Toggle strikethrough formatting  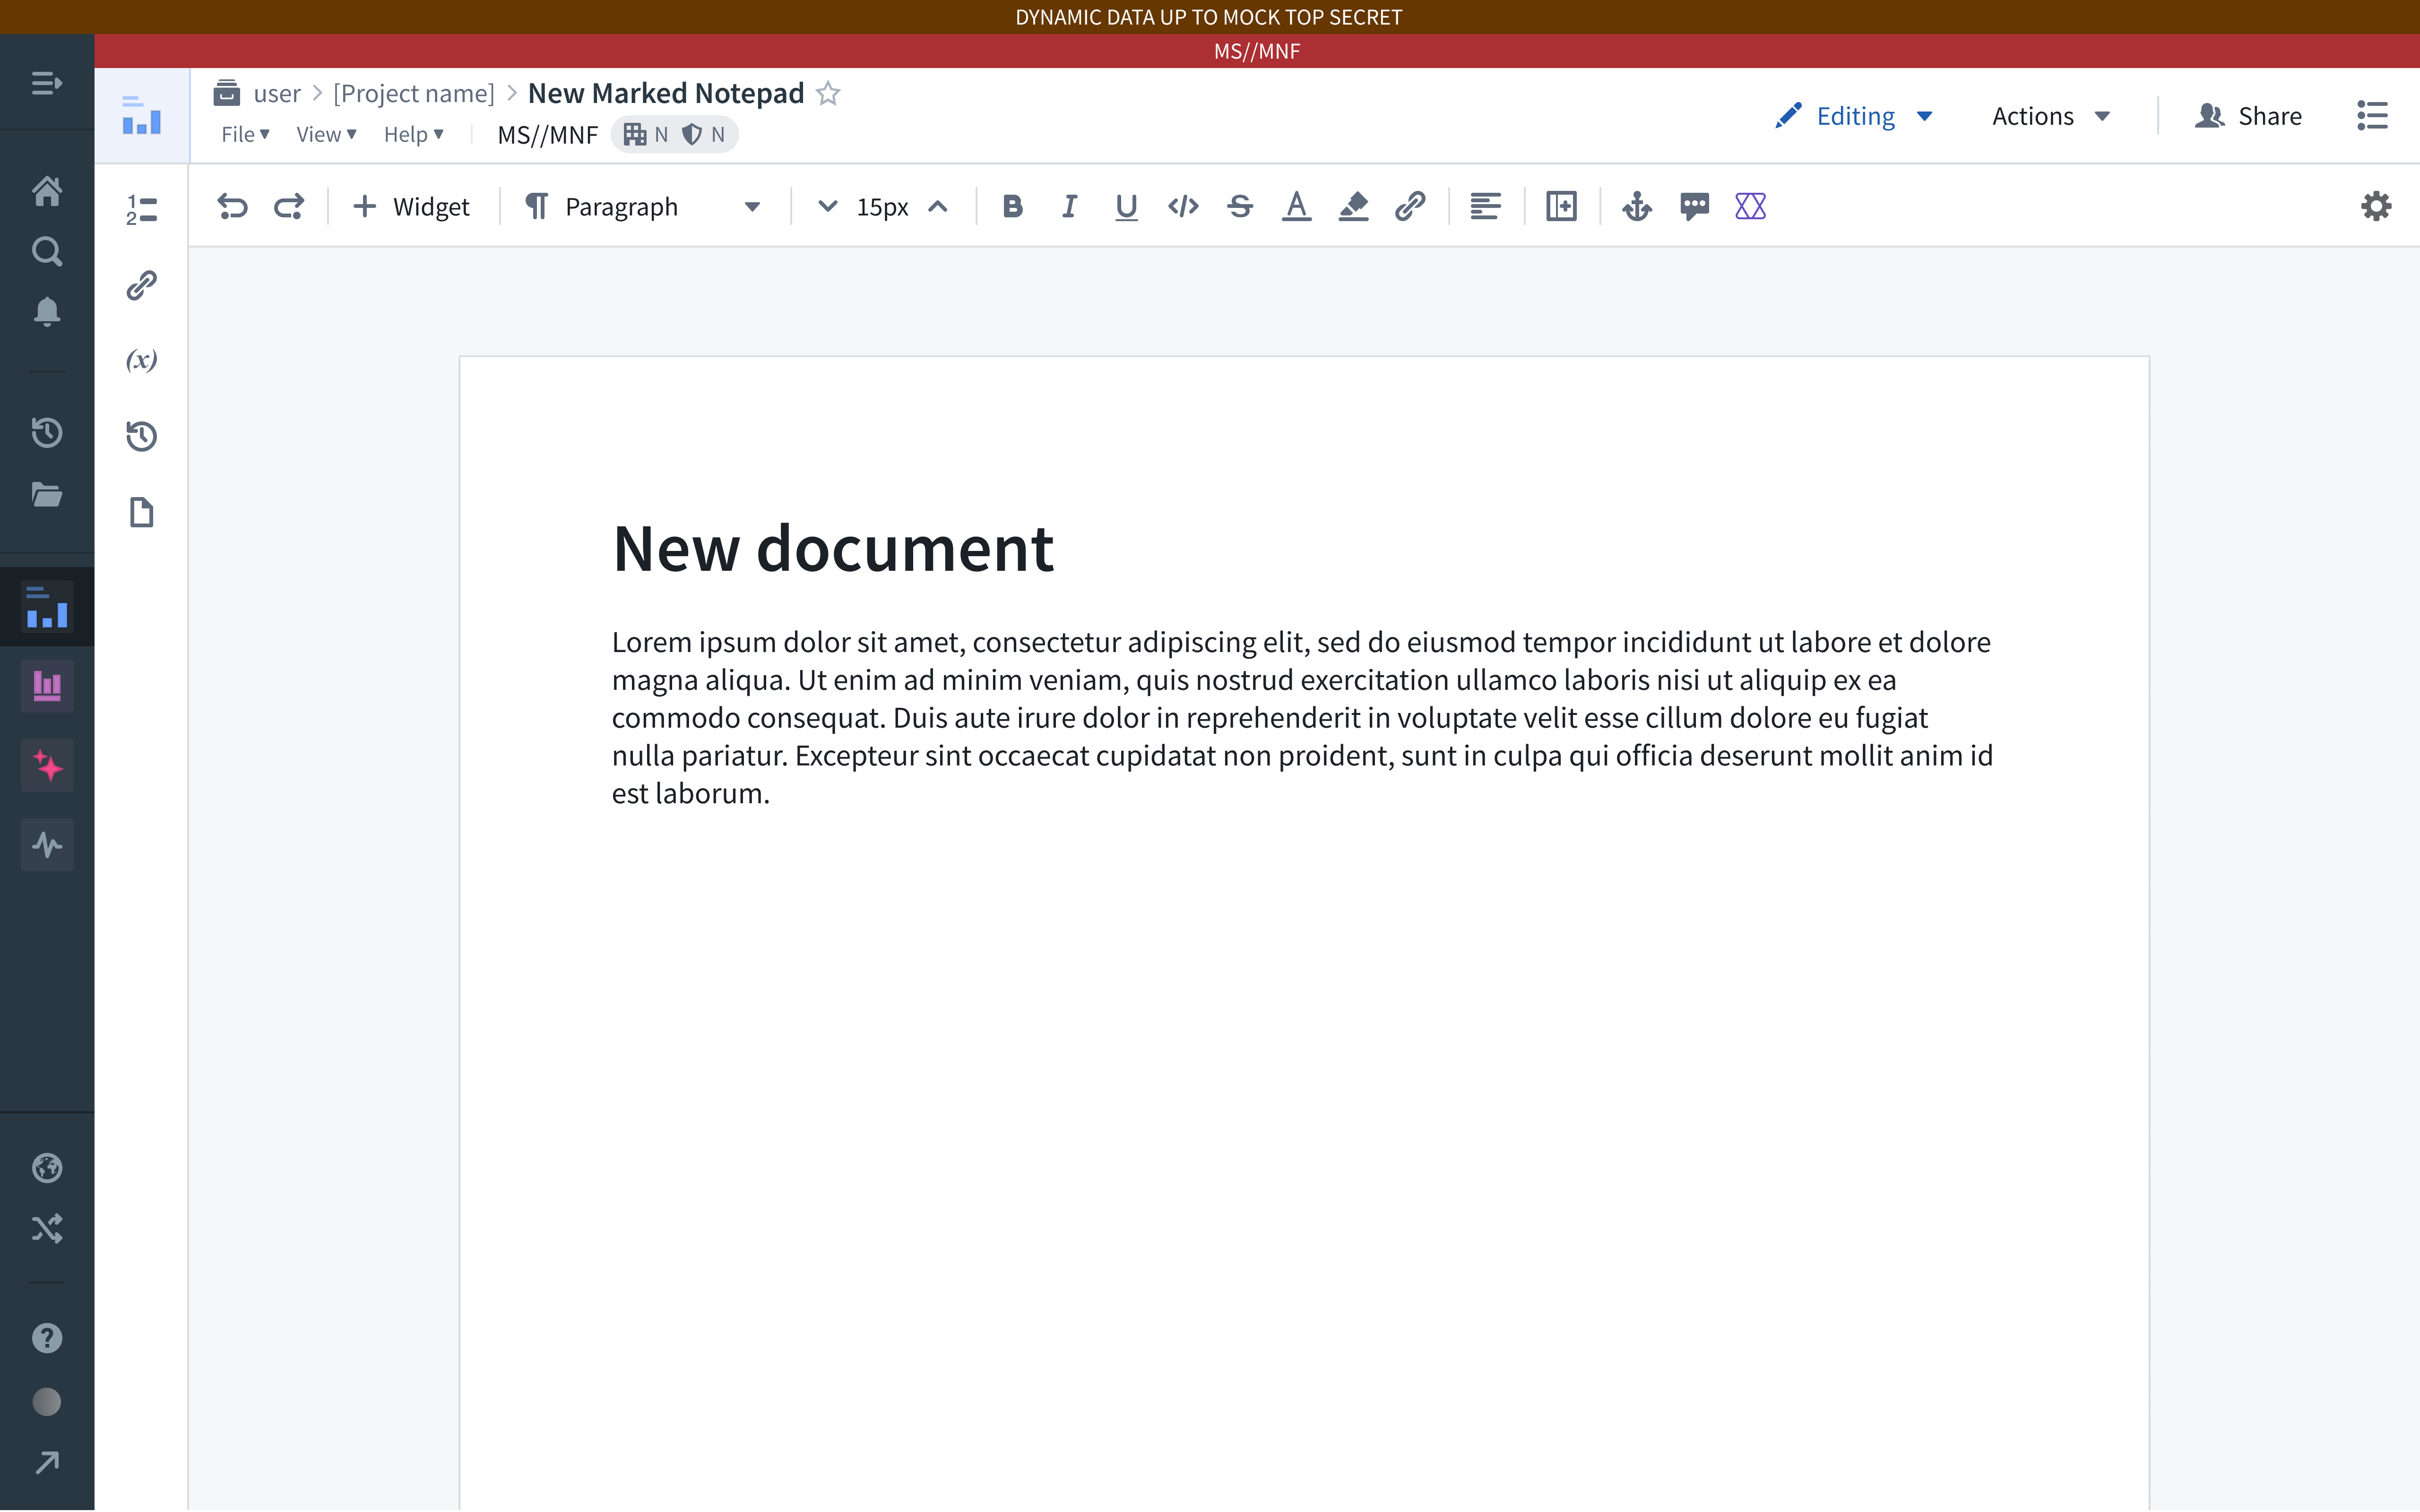[1240, 206]
